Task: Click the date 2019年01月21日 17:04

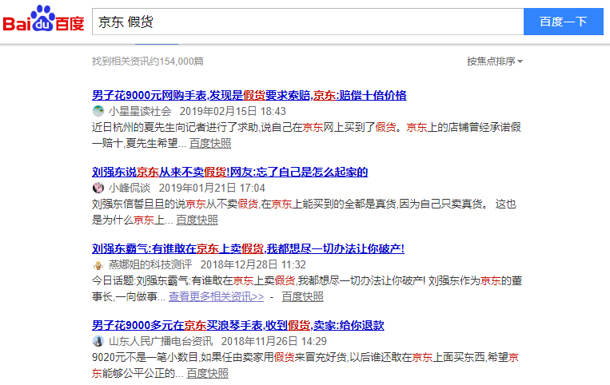Action: [212, 188]
